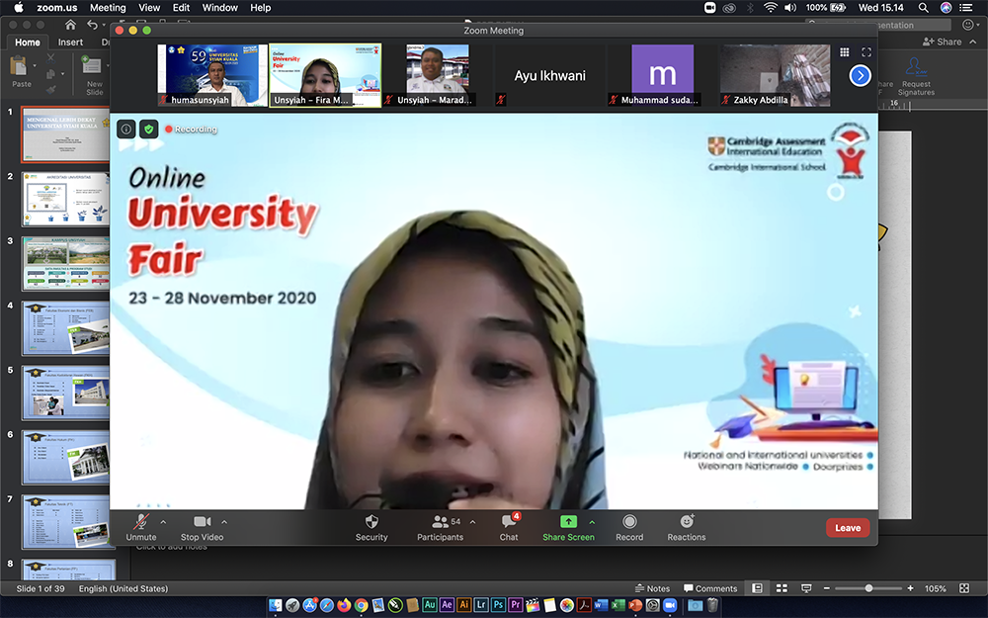Viewport: 988px width, 618px height.
Task: Expand video options arrow beside Stop Video
Action: [224, 521]
